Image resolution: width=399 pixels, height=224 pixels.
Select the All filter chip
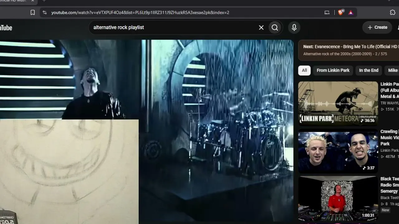click(304, 70)
